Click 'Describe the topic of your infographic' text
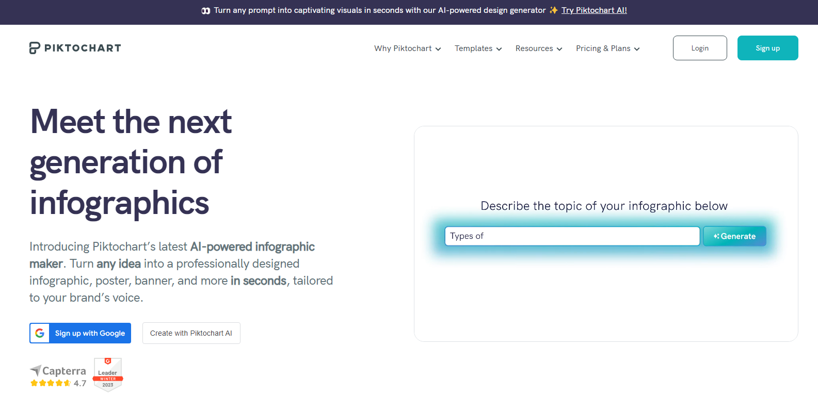The image size is (818, 412). (604, 206)
